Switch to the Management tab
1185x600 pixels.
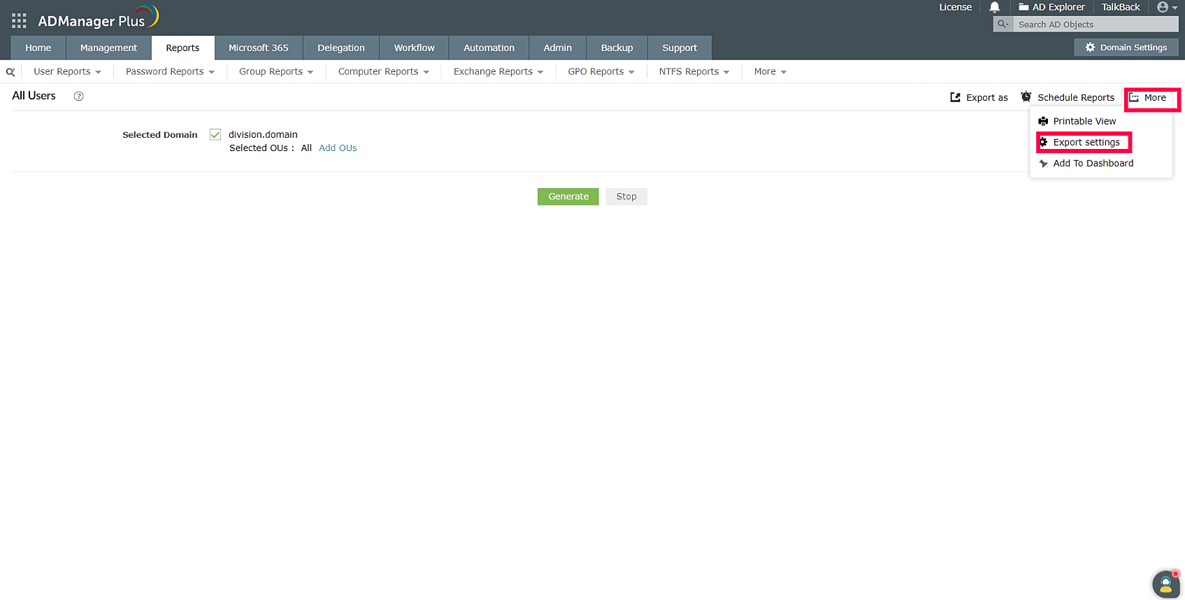[x=108, y=48]
